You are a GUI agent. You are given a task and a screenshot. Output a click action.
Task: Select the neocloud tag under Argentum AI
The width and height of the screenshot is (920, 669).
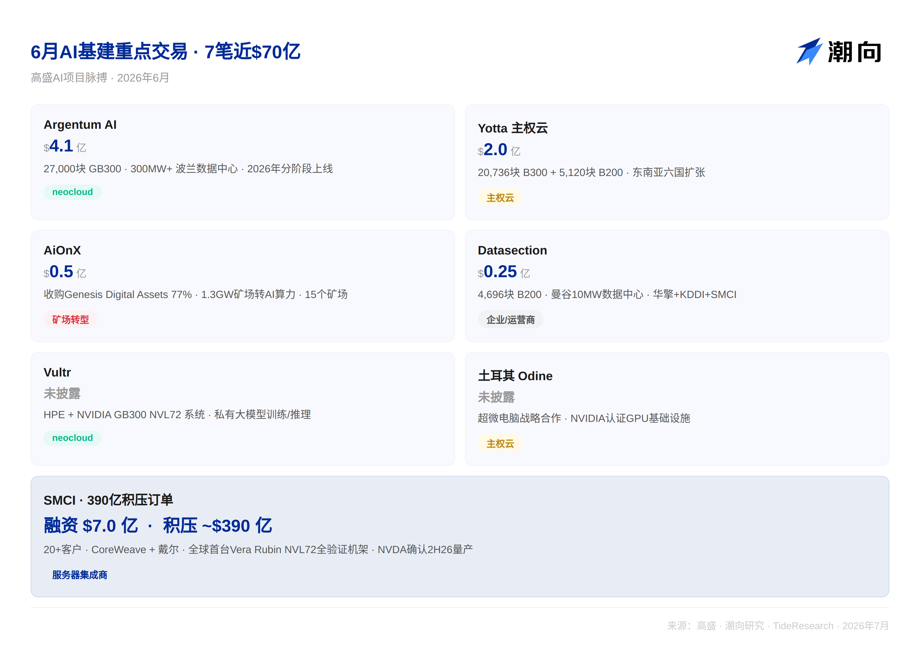tap(73, 192)
